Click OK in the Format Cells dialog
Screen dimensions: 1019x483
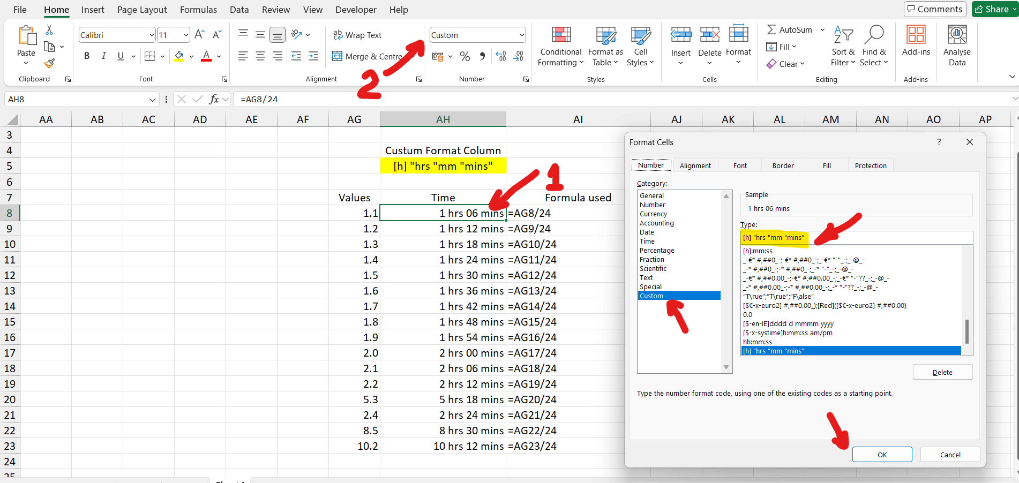click(x=882, y=454)
